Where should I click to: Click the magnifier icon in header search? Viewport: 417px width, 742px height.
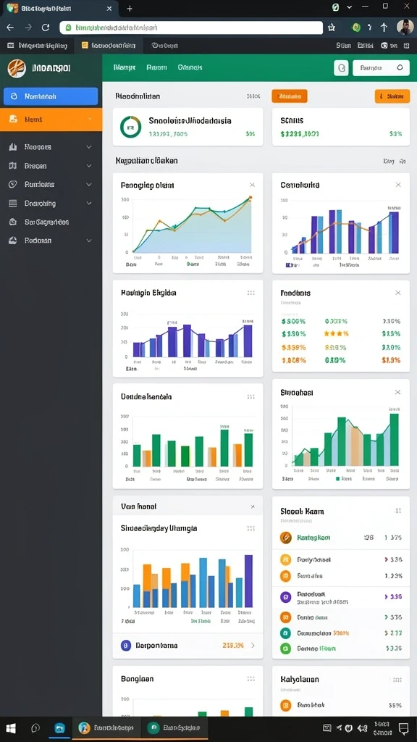(400, 67)
